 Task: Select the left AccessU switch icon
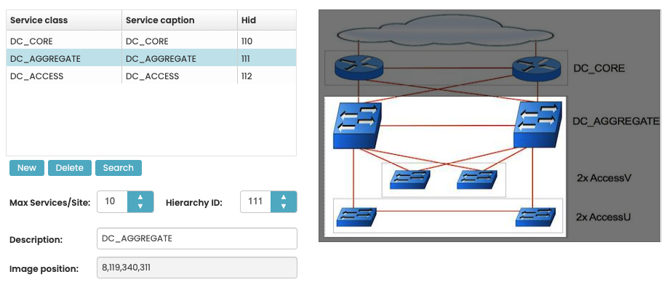(x=357, y=216)
